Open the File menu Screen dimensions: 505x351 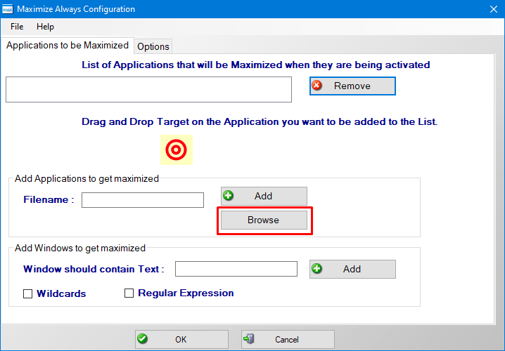click(x=17, y=27)
